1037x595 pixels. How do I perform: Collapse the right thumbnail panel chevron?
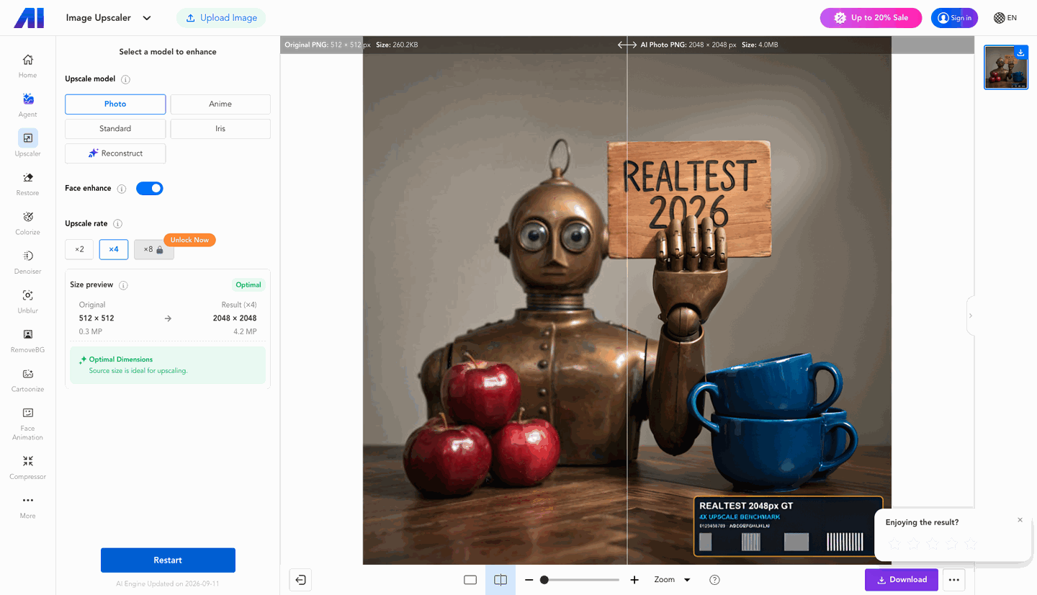click(x=970, y=316)
